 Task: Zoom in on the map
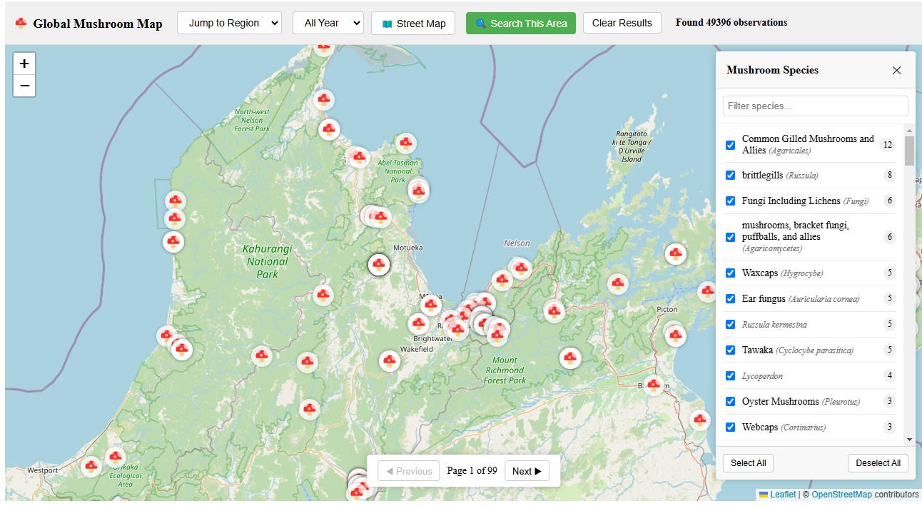click(x=24, y=64)
